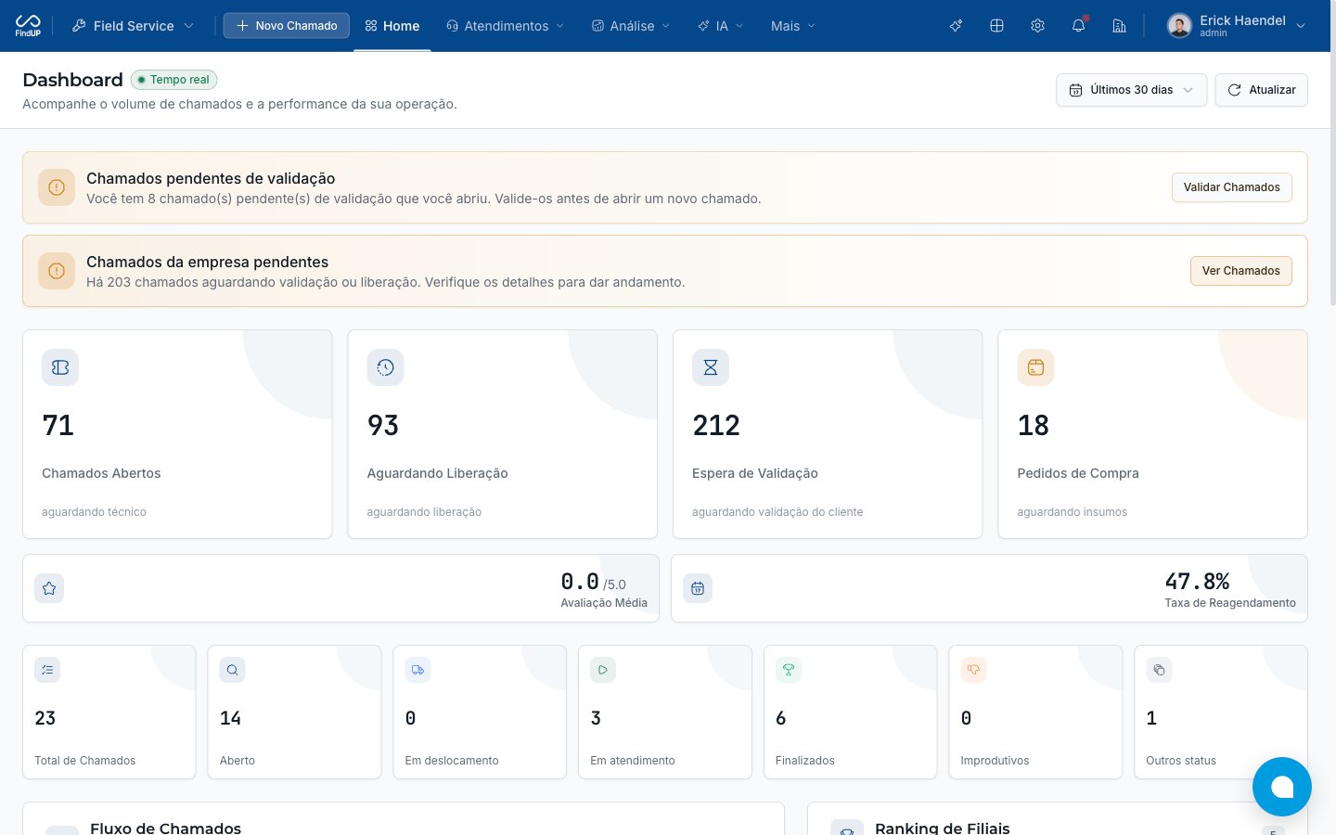Click the copy icon on Outros status
Viewport: 1336px width, 835px height.
coord(1159,670)
